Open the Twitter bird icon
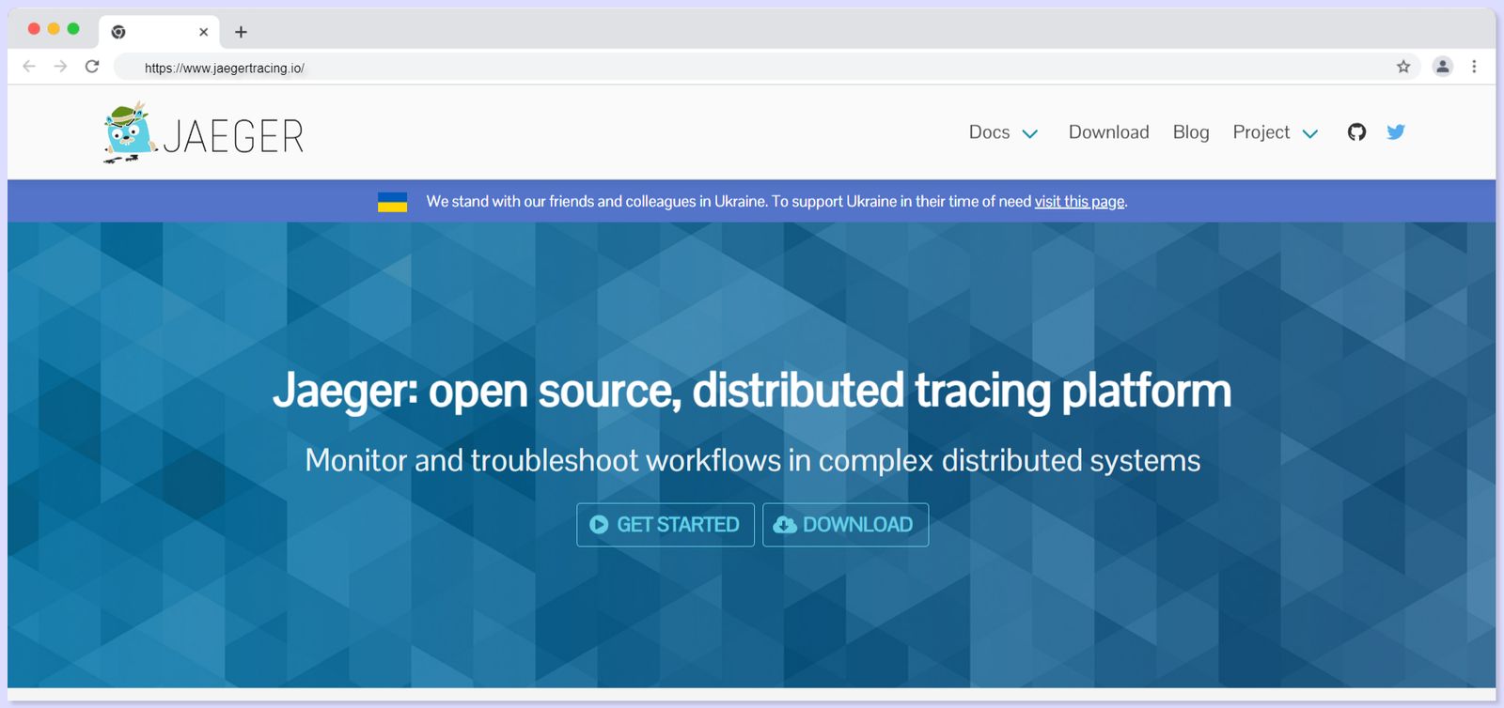1504x708 pixels. (x=1396, y=132)
